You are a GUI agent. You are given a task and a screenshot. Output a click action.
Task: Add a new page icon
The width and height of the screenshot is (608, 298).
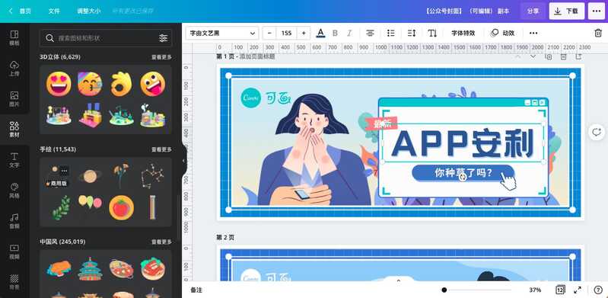pos(578,56)
